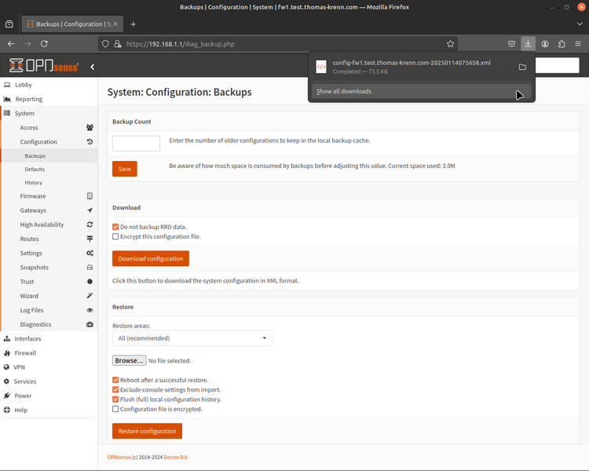
Task: Uncheck Reboot after a successful restore
Action: click(115, 380)
